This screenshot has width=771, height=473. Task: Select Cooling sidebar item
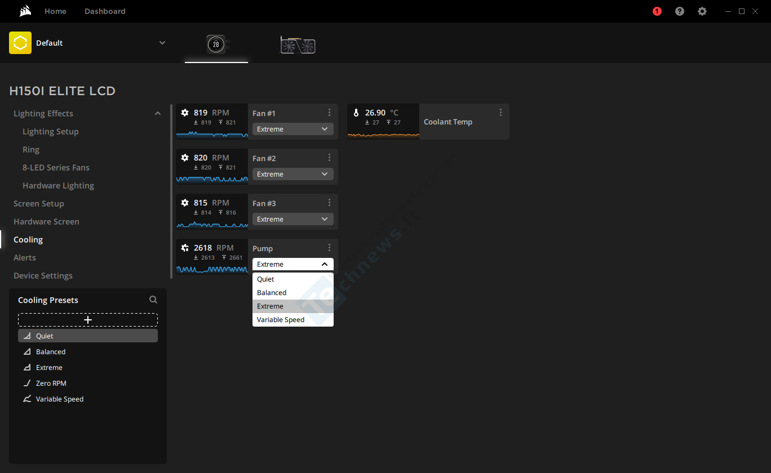pyautogui.click(x=28, y=240)
